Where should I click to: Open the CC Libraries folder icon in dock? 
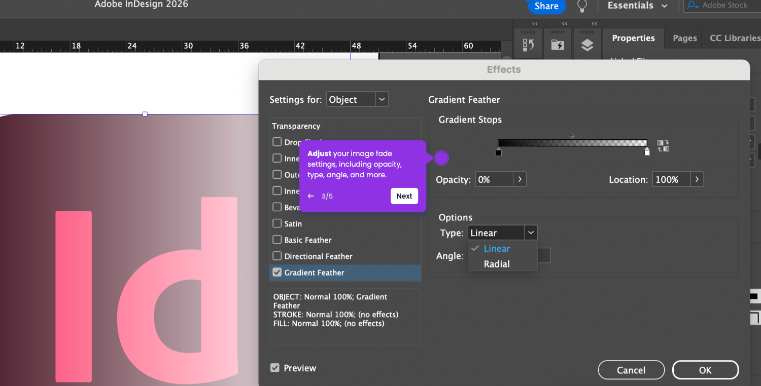(x=558, y=45)
